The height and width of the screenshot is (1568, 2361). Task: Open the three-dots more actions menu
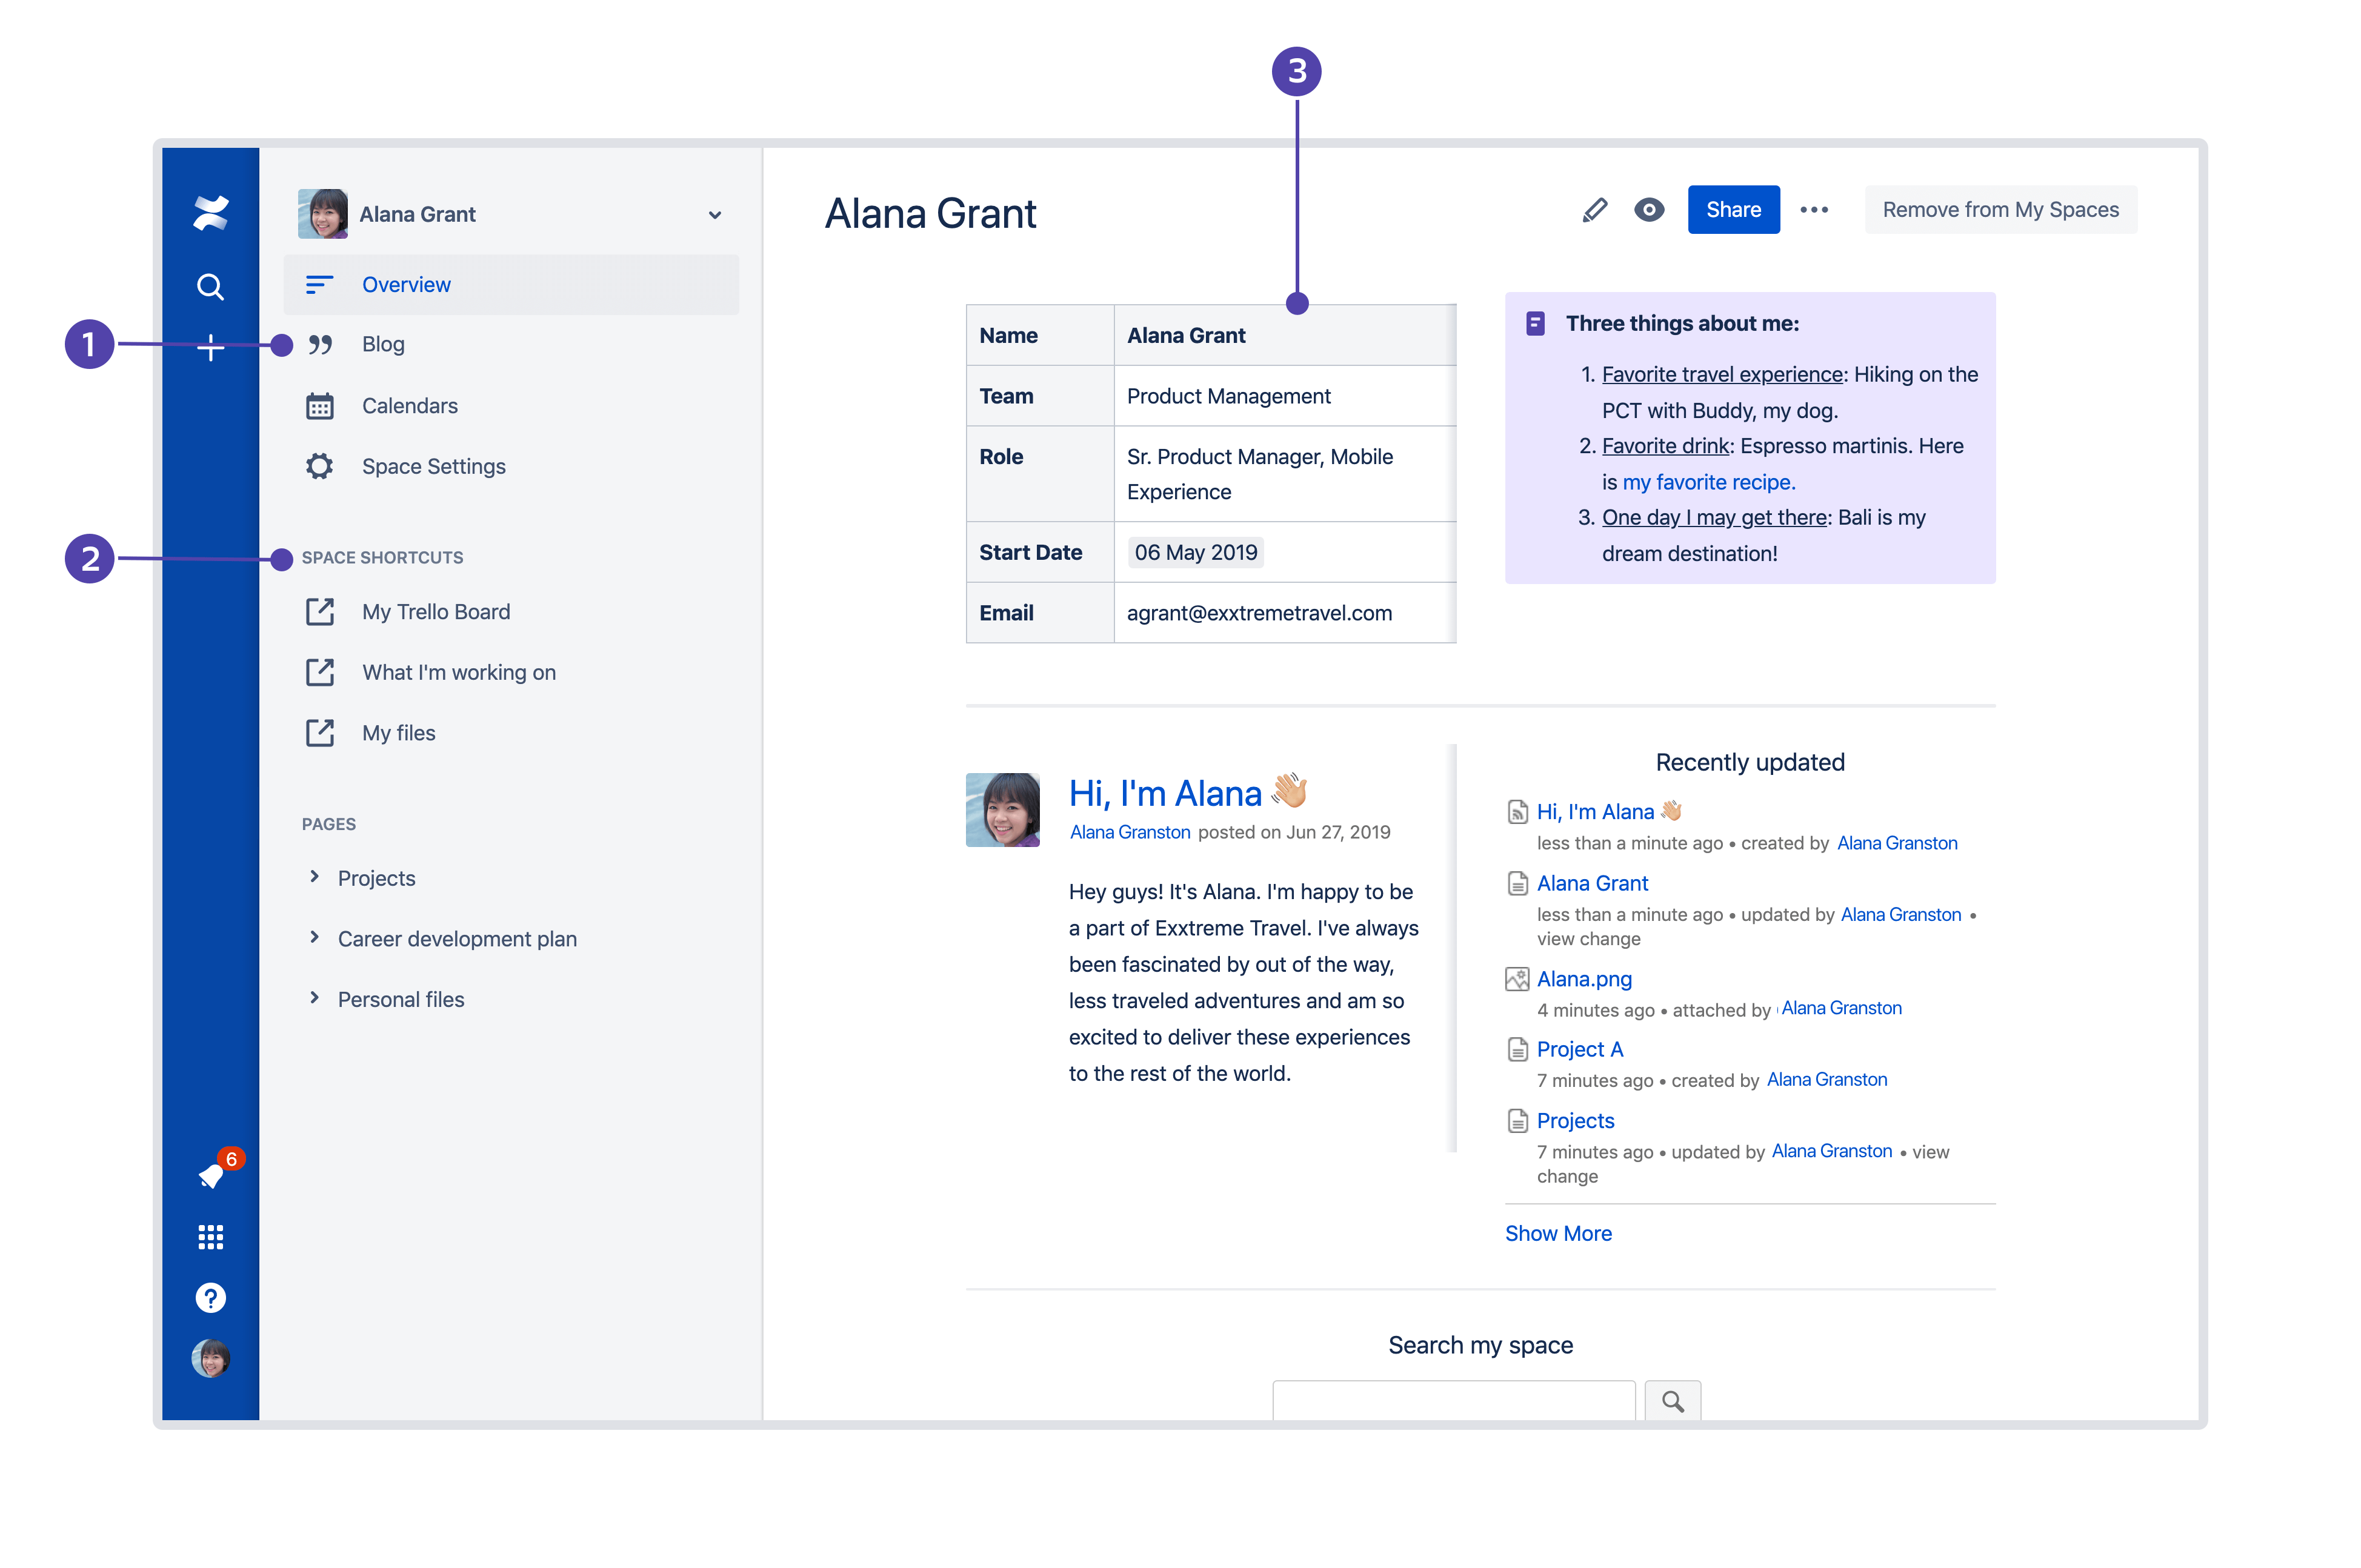tap(1813, 210)
